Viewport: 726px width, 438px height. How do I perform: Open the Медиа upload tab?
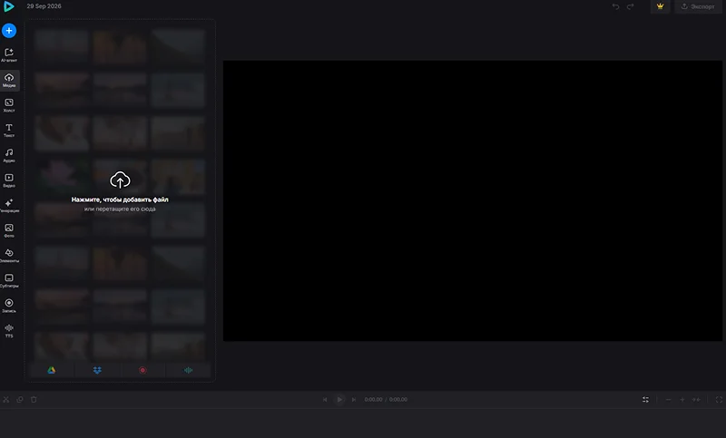pos(9,80)
